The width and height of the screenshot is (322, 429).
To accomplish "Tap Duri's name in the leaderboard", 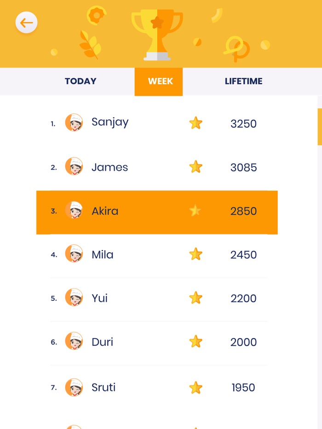I will pyautogui.click(x=102, y=342).
